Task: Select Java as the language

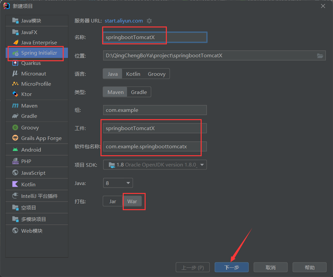Action: point(112,74)
